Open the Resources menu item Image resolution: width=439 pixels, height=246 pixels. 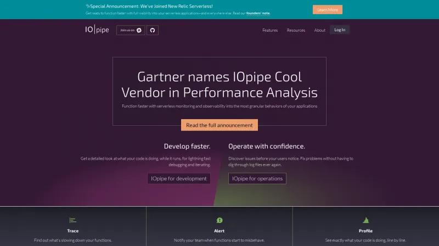296,30
